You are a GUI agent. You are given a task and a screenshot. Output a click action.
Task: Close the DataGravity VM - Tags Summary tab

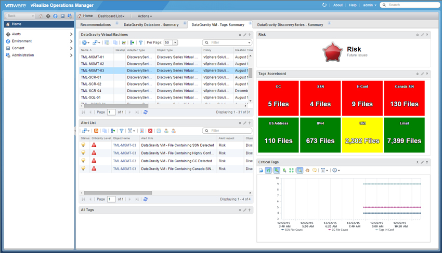click(250, 23)
